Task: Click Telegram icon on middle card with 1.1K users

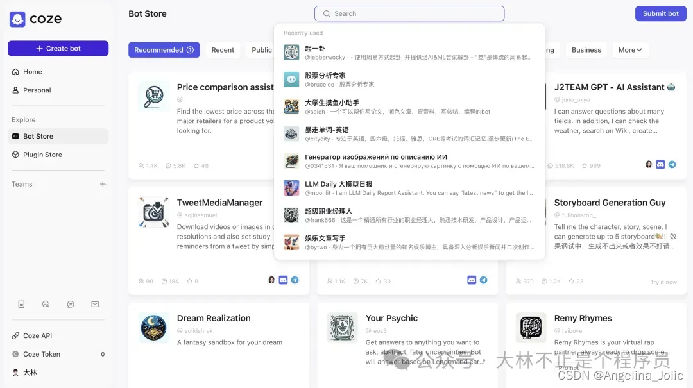Action: coord(484,280)
